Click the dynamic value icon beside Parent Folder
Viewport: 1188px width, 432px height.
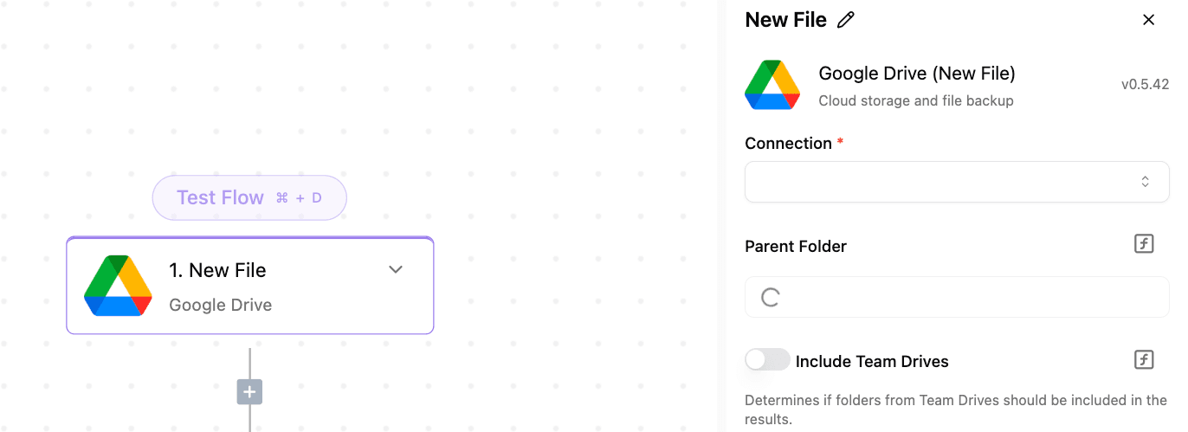1144,244
